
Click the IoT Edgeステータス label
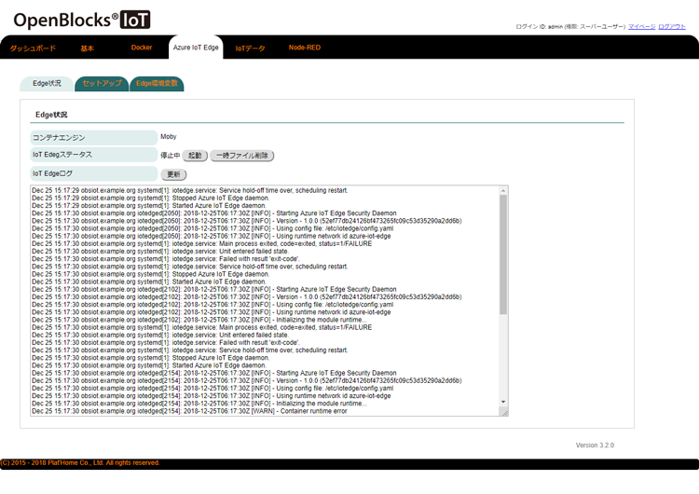pos(93,155)
